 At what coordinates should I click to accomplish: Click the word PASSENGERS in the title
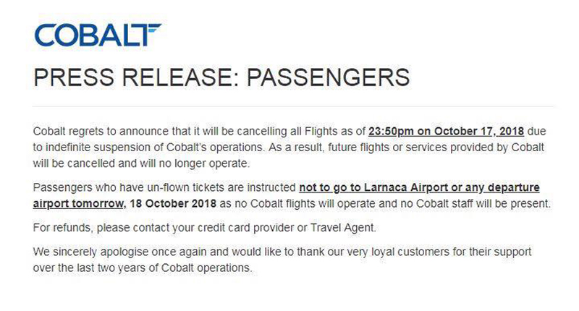coord(329,77)
